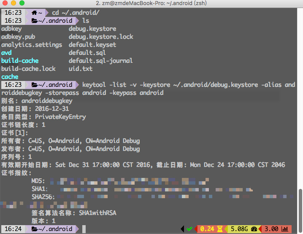Click the bar chart icon next to 3.00
Screen dimensions: 303x234
tap(285, 229)
